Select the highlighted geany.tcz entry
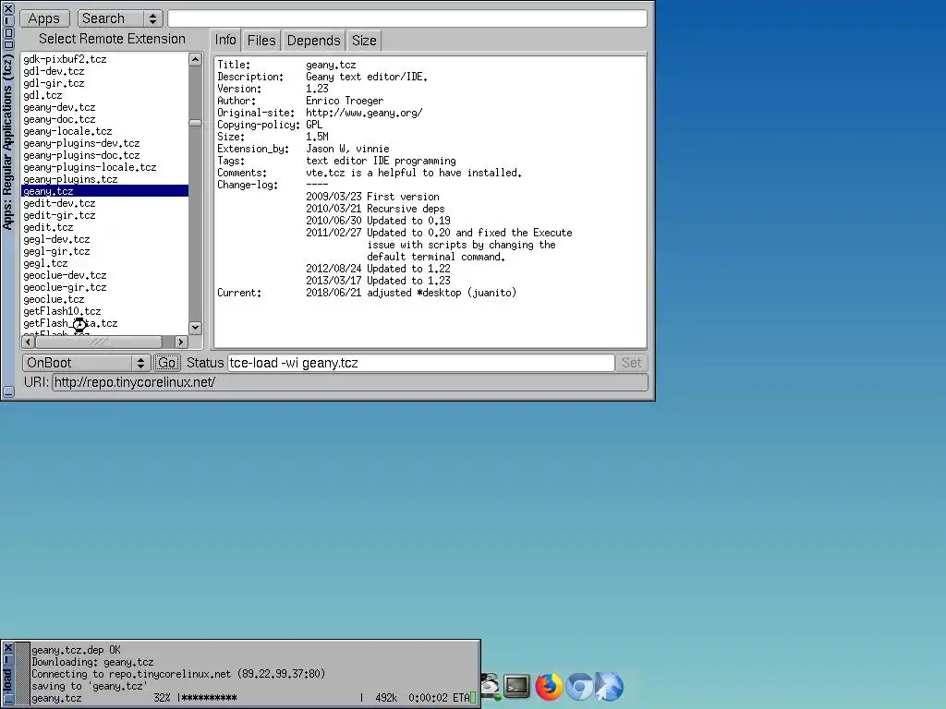This screenshot has height=709, width=946. 104,191
